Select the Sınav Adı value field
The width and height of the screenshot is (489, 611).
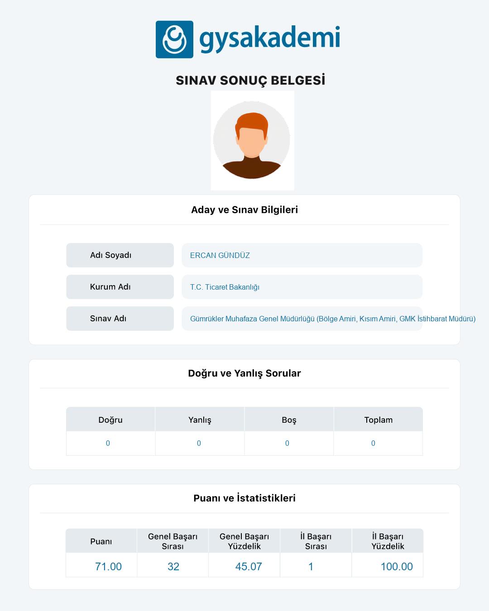click(x=302, y=319)
